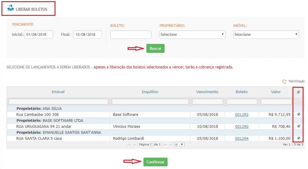Go to first page of results
308x169 pixels.
point(129,145)
